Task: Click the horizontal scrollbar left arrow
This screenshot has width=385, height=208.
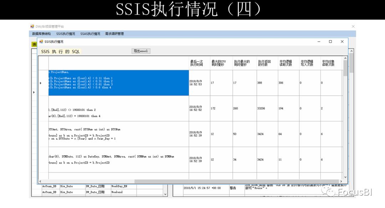Action: 40,181
